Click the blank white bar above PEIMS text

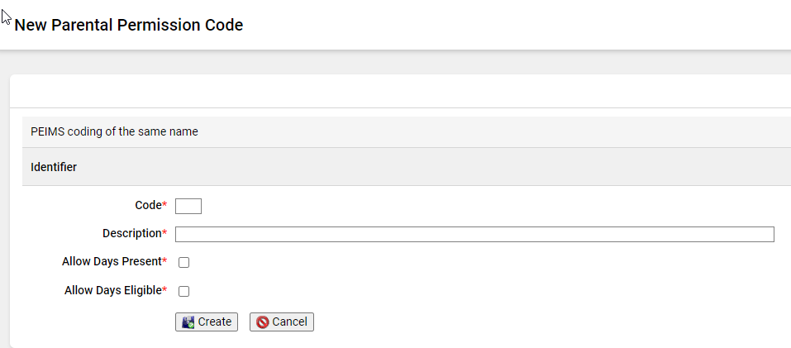[x=401, y=91]
